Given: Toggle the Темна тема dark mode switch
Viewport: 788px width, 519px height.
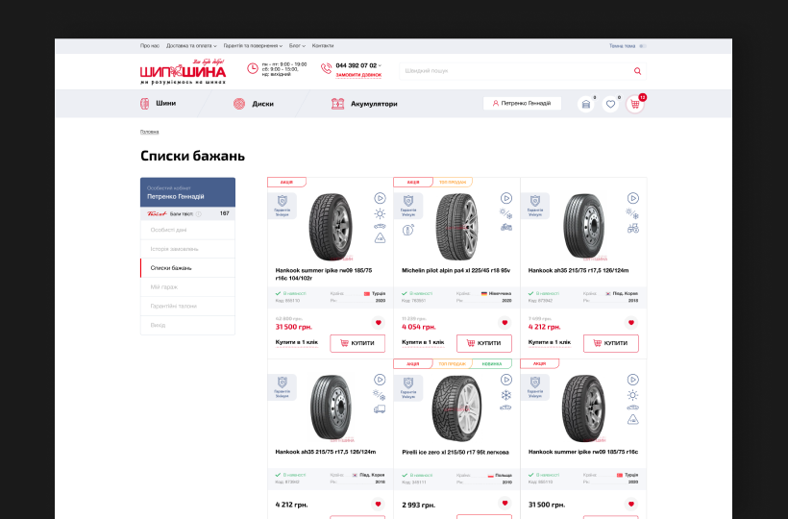Looking at the screenshot, I should [643, 45].
